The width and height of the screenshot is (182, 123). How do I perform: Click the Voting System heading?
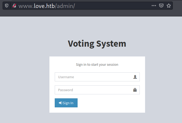[97, 44]
